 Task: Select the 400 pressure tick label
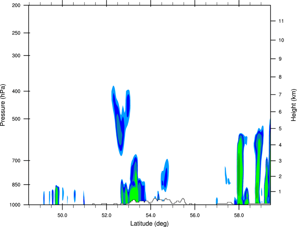(x=16, y=91)
